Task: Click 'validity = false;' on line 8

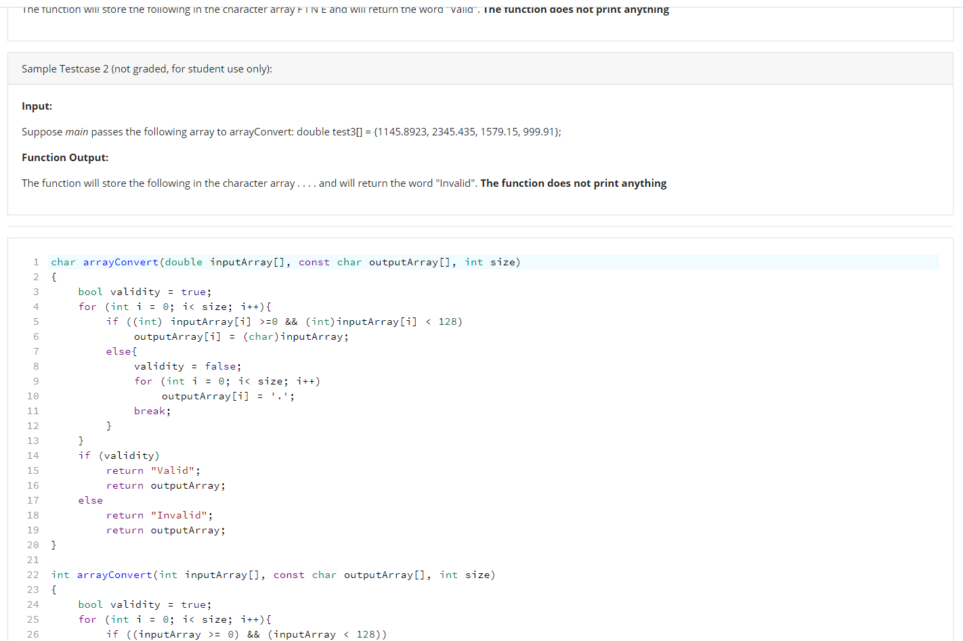Action: point(188,366)
